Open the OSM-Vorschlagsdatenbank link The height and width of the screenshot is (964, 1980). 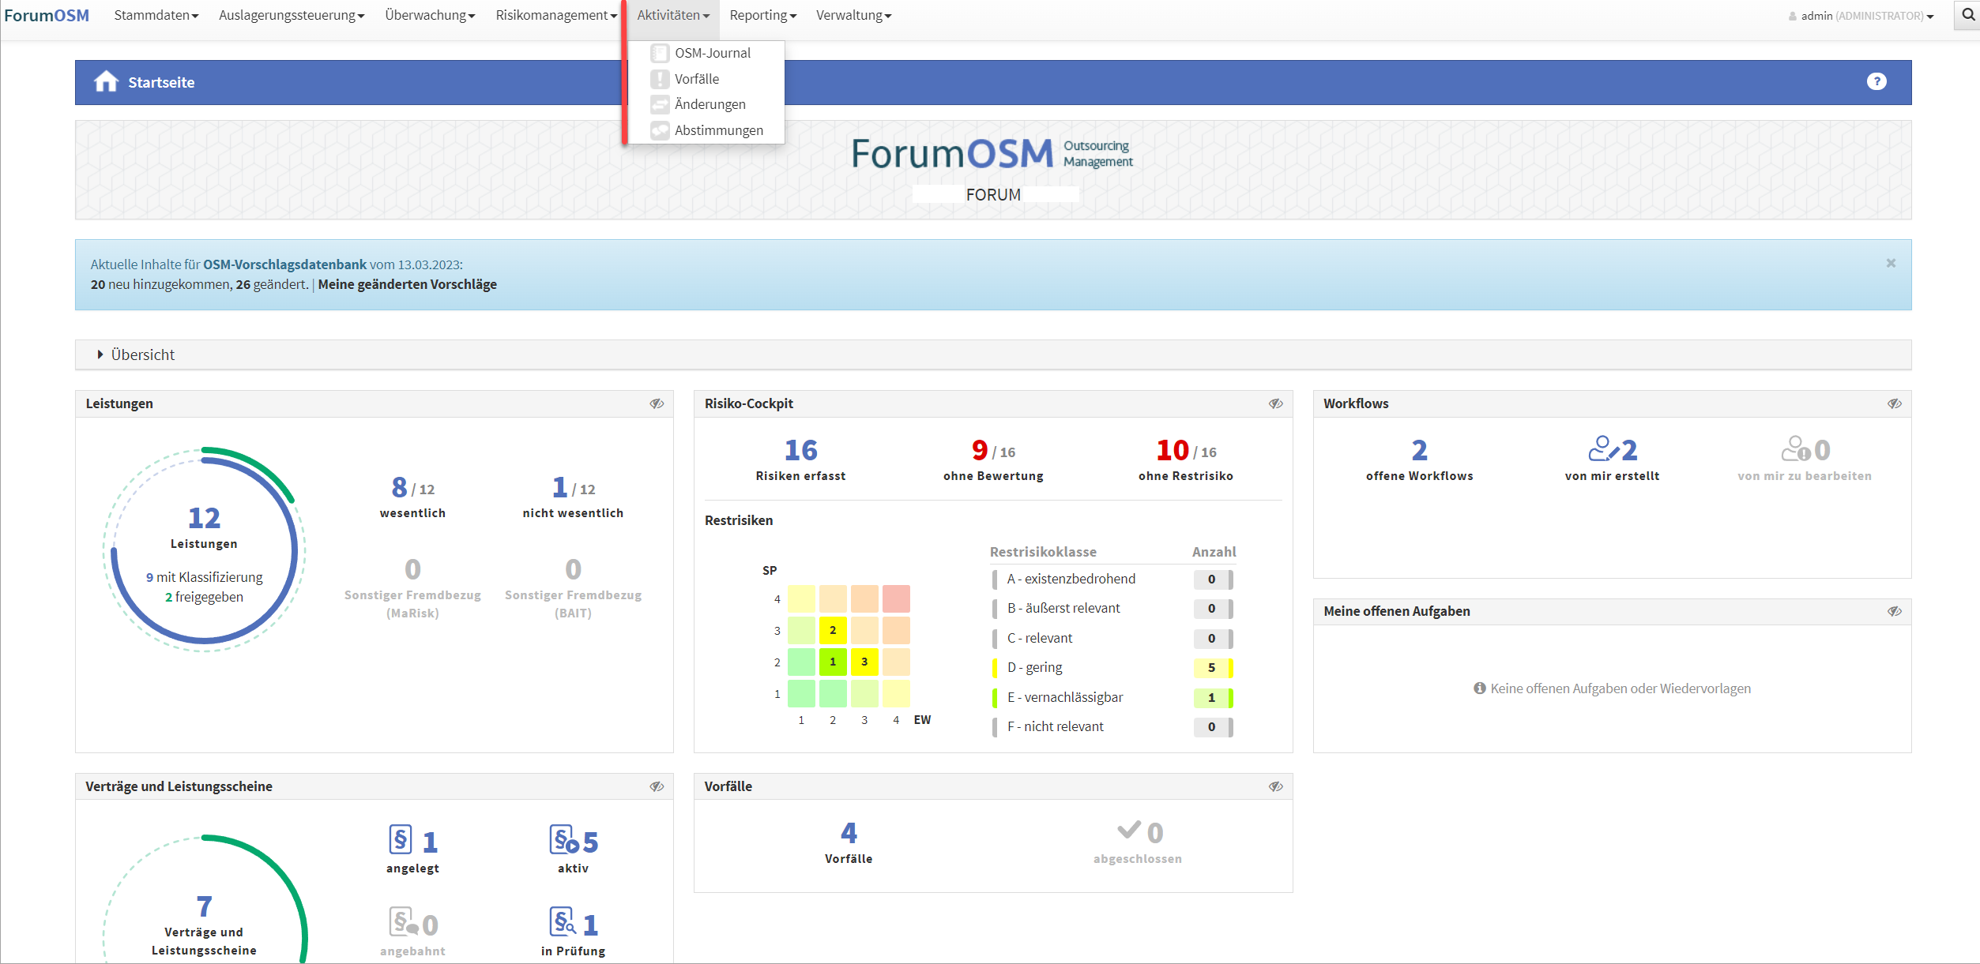pos(284,264)
